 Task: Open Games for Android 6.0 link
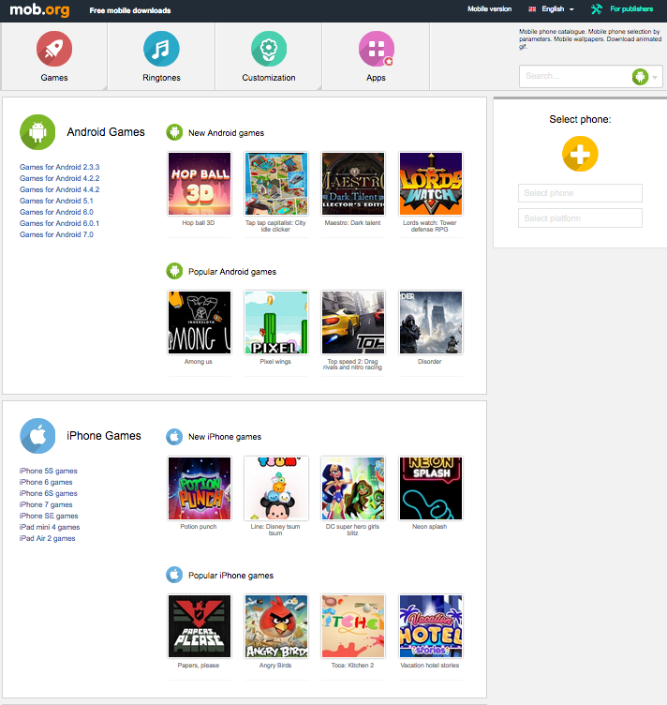[56, 212]
